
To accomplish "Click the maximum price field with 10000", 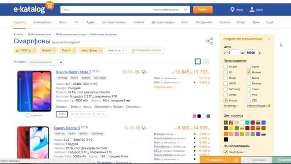I will 252,53.
